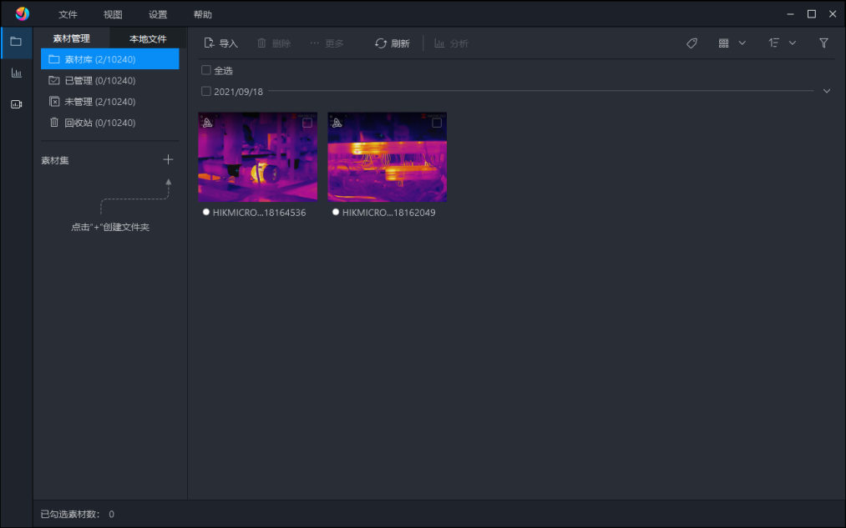Screen dimensions: 846x528
Task: Select 素材库 (2/10240) in sidebar
Action: 110,59
